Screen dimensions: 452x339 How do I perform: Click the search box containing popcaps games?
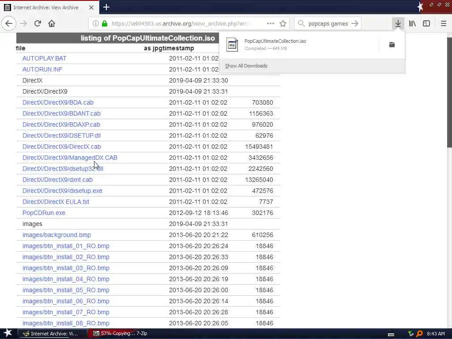tap(328, 24)
